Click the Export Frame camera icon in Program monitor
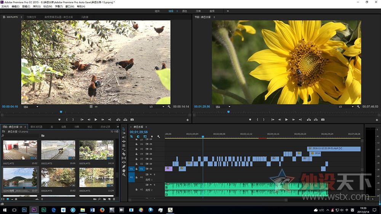Image resolution: width=381 pixels, height=214 pixels. pyautogui.click(x=323, y=120)
